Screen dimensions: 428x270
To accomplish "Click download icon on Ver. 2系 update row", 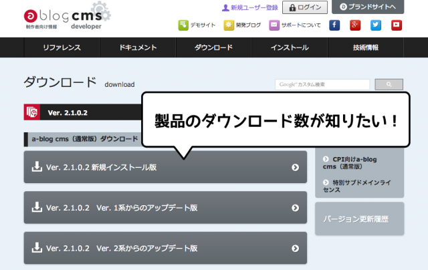I will pos(37,248).
